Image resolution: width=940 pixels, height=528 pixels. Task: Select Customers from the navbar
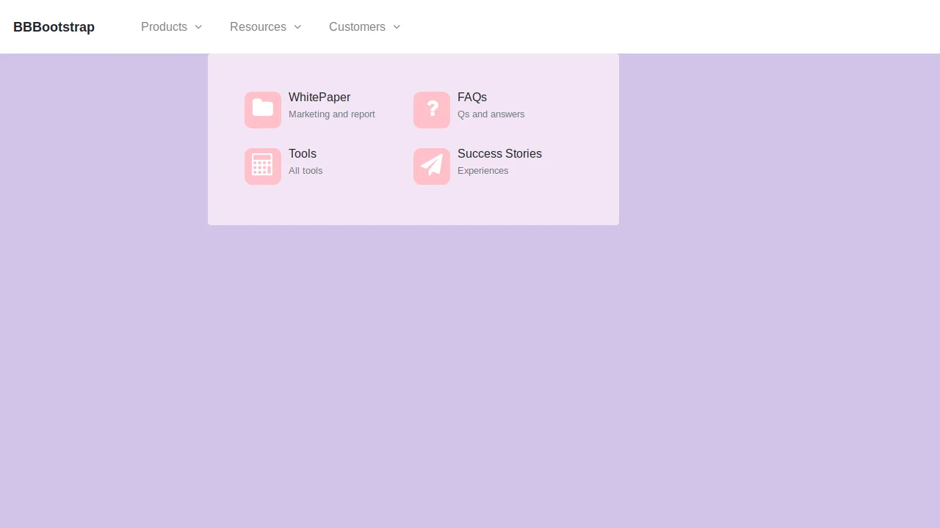coord(357,27)
